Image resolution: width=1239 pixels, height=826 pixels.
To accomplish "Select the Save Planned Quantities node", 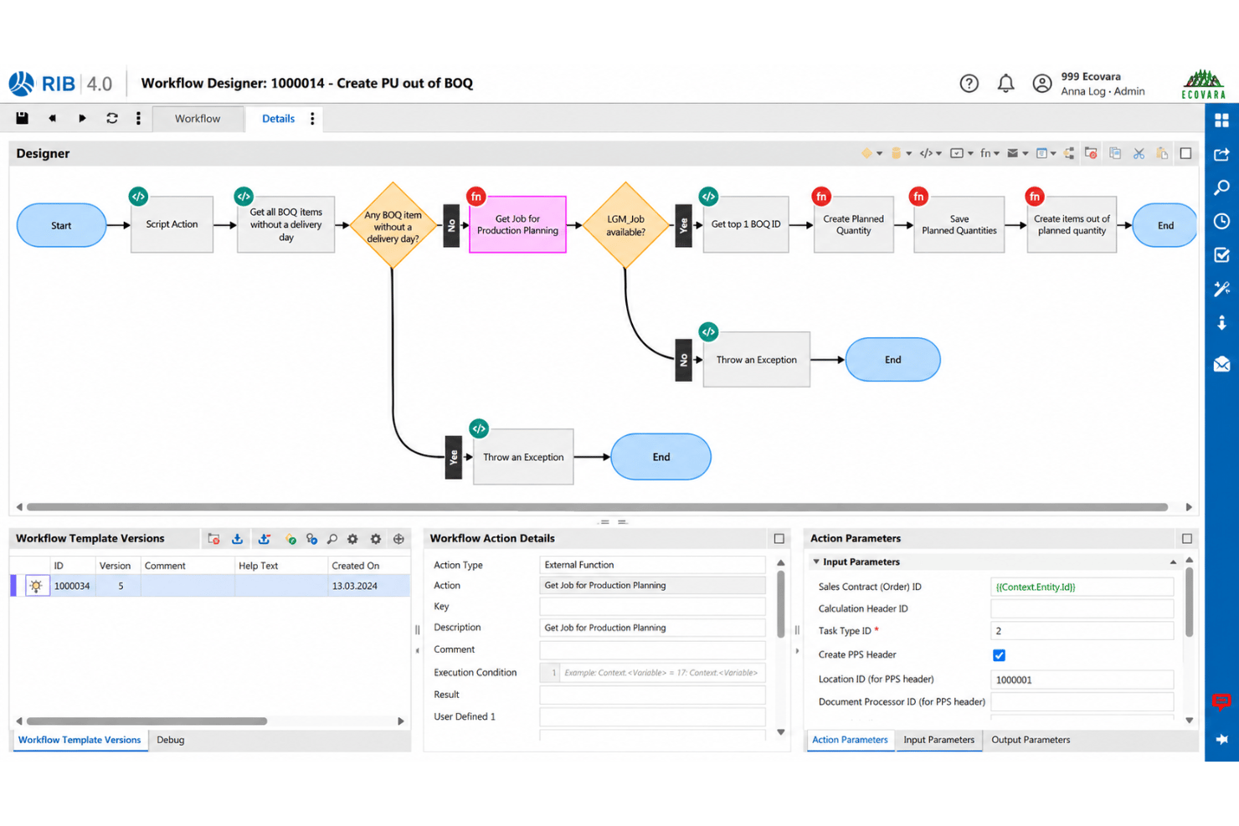I will click(959, 224).
